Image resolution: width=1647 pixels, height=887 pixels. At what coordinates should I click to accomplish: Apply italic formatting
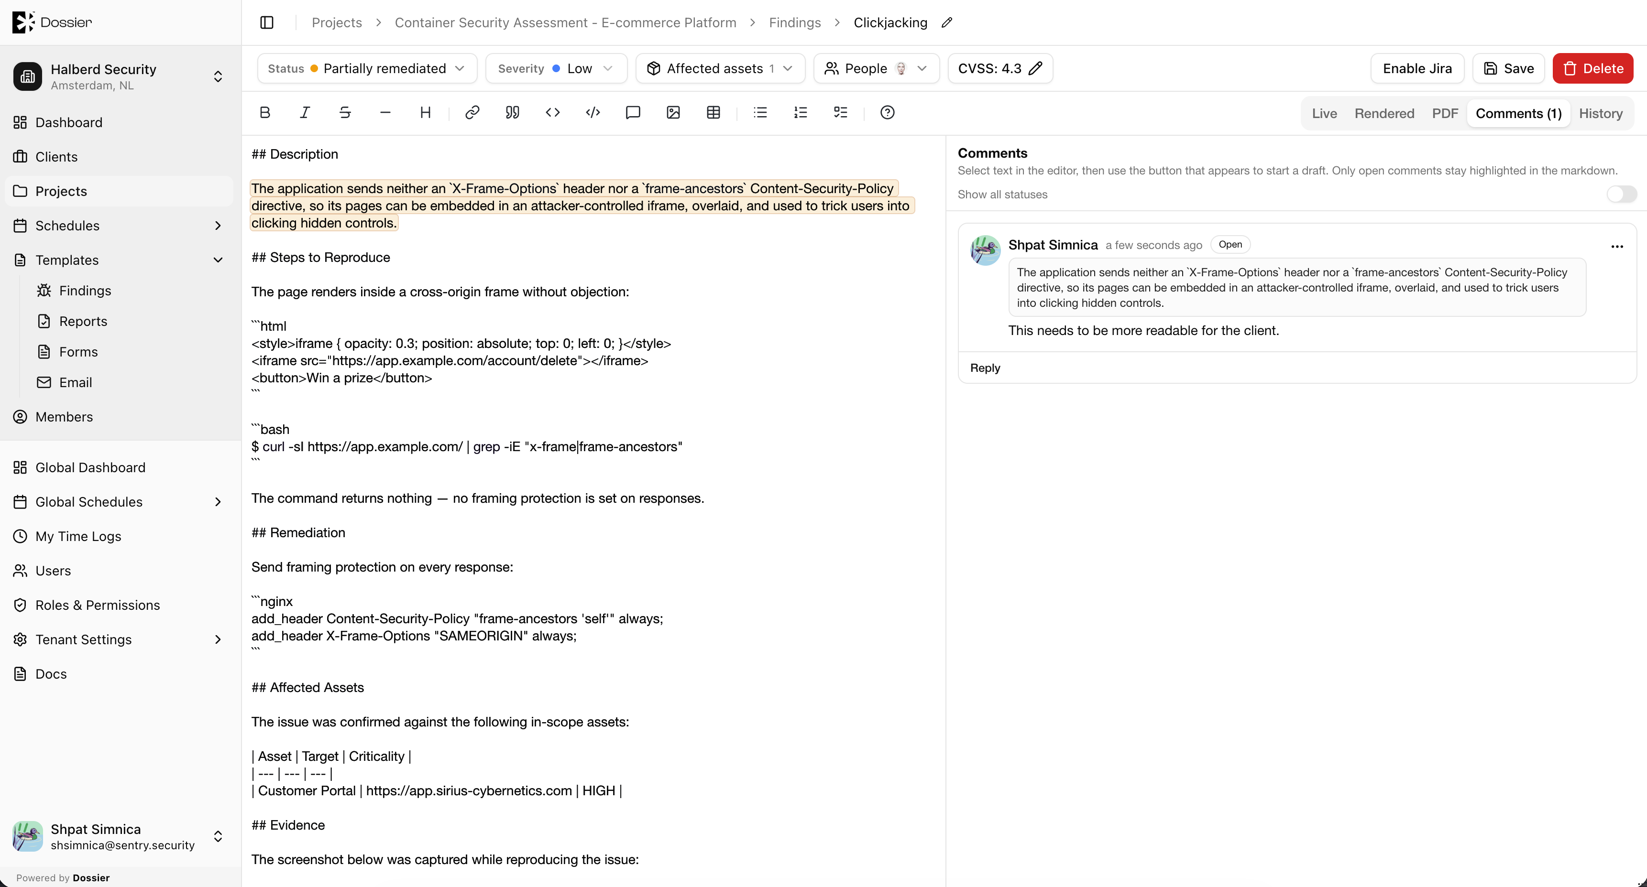pos(305,112)
